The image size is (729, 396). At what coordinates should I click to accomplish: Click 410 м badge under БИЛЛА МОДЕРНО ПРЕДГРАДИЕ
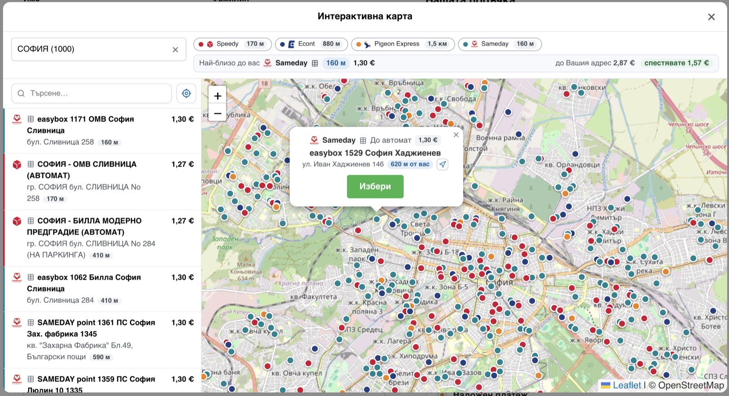101,255
